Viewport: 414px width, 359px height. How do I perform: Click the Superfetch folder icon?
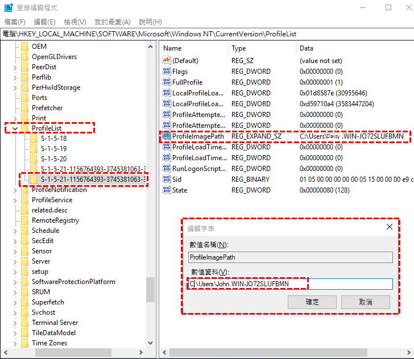pyautogui.click(x=24, y=302)
